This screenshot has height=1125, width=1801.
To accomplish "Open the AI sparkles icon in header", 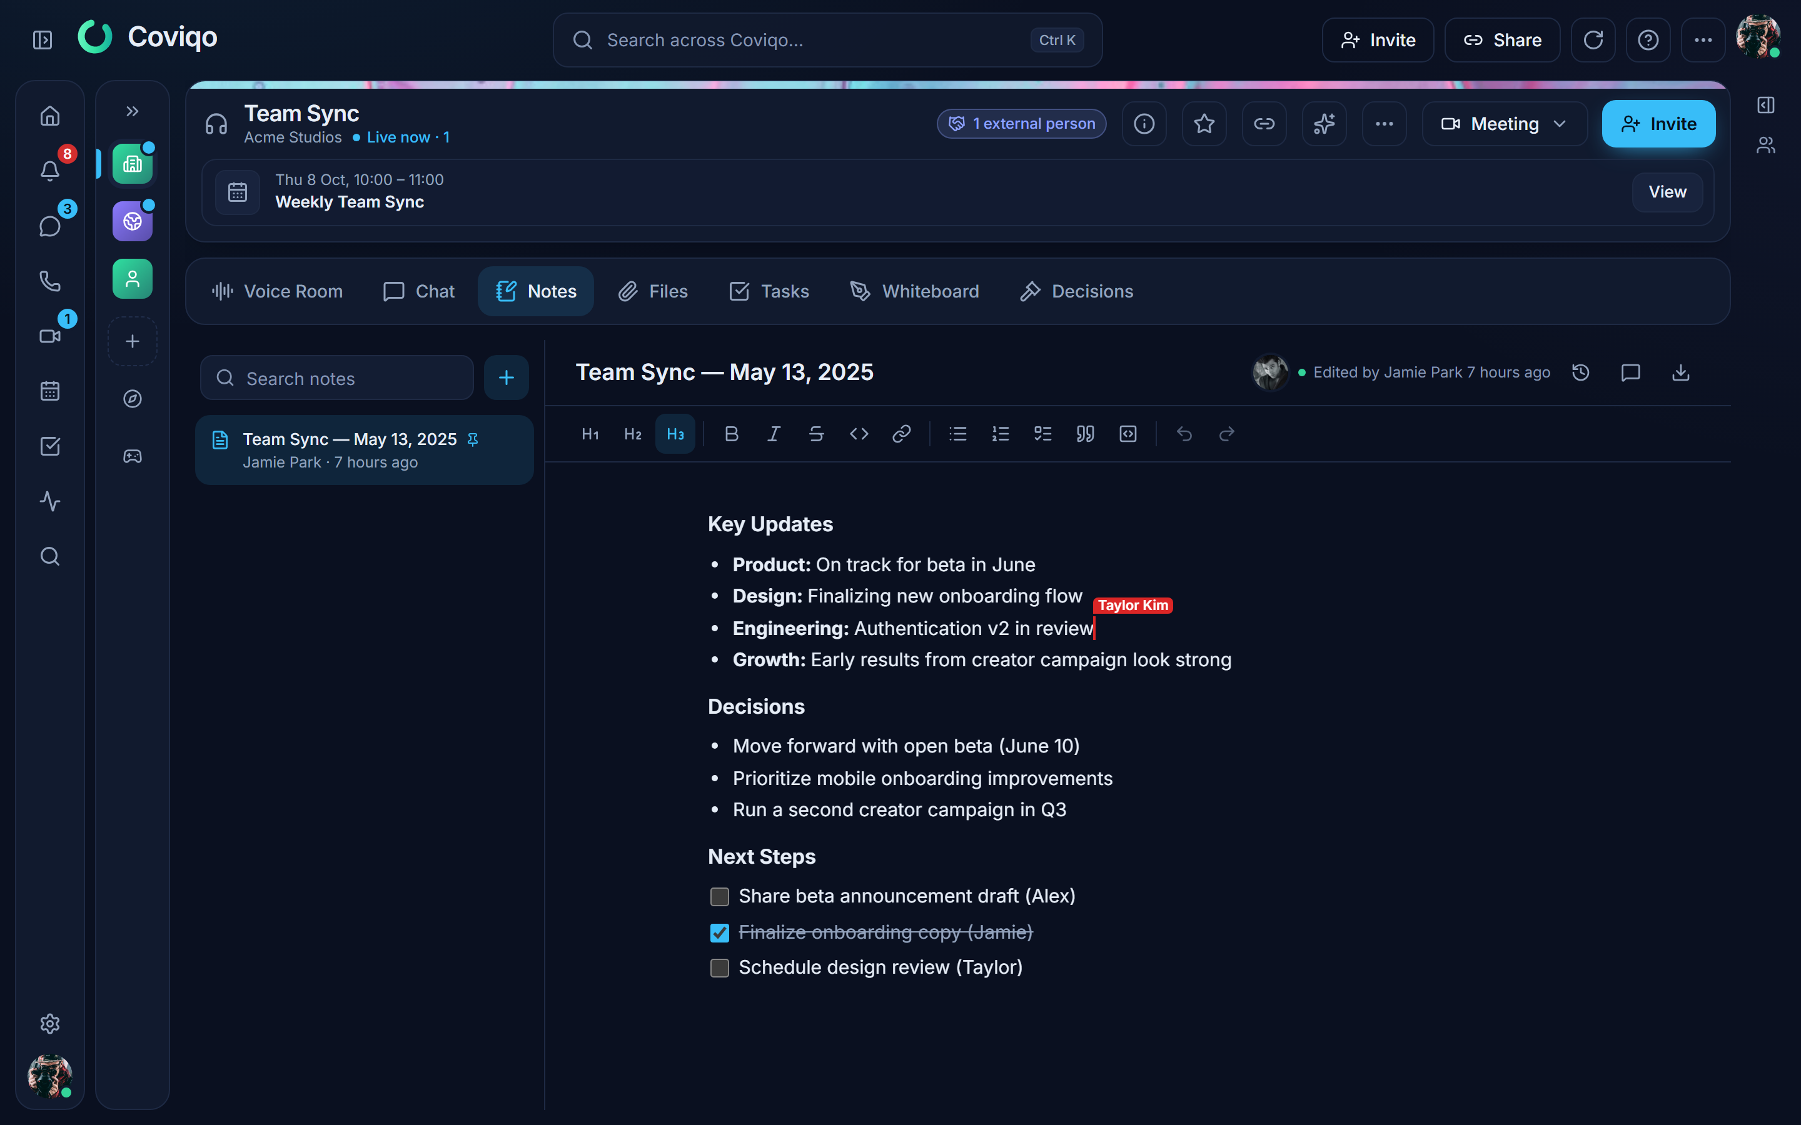I will click(1324, 124).
